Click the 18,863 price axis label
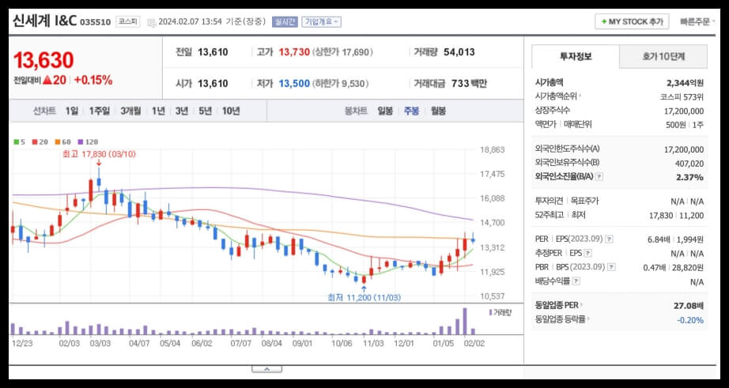 click(x=492, y=150)
